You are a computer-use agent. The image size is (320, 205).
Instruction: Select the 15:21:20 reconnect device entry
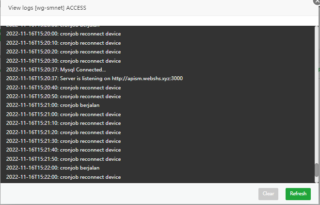[x=63, y=132]
